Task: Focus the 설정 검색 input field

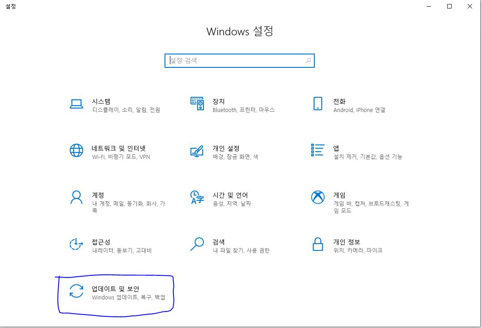Action: [x=240, y=61]
